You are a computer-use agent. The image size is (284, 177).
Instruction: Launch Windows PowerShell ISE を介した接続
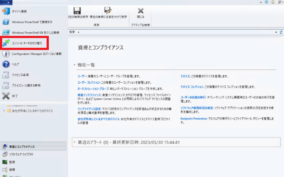[x=35, y=32]
